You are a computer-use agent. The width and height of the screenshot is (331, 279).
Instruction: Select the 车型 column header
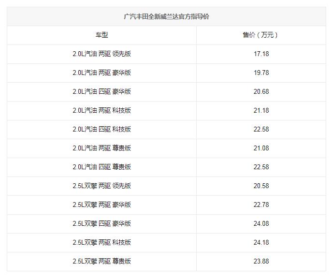(x=102, y=35)
